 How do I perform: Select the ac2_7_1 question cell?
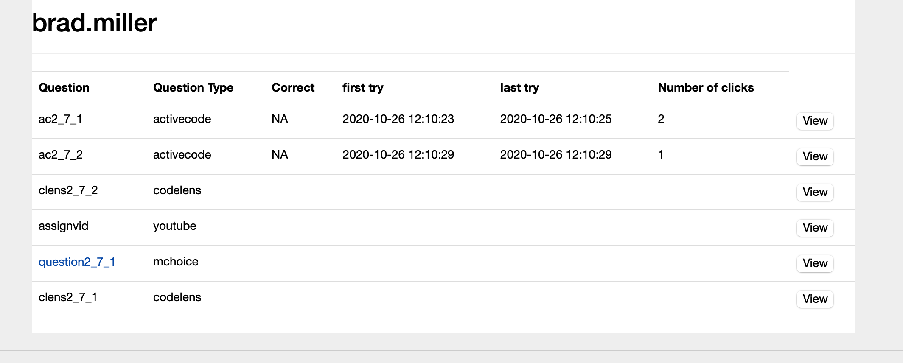[x=60, y=119]
